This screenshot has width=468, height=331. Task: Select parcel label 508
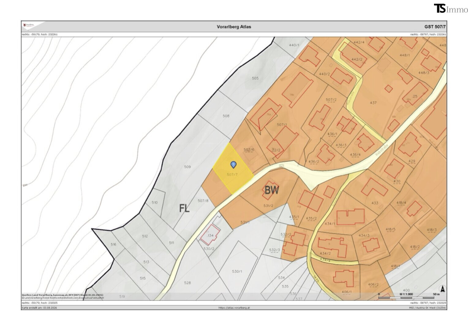(226, 116)
